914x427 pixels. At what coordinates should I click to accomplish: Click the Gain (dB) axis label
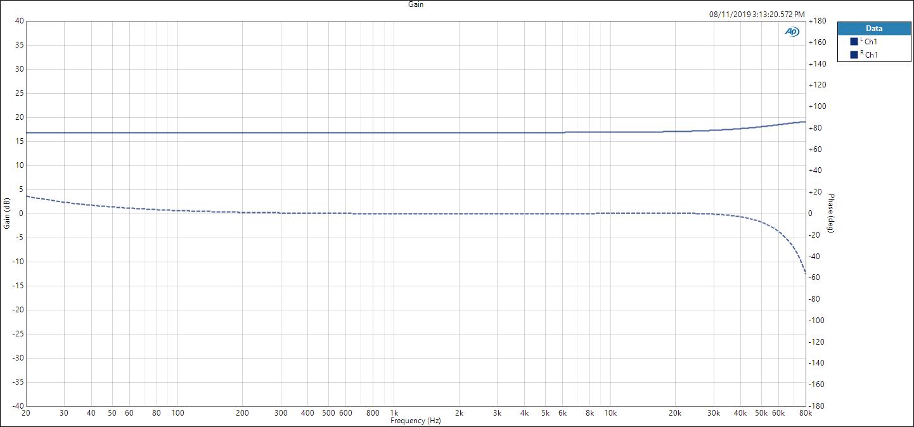7,213
